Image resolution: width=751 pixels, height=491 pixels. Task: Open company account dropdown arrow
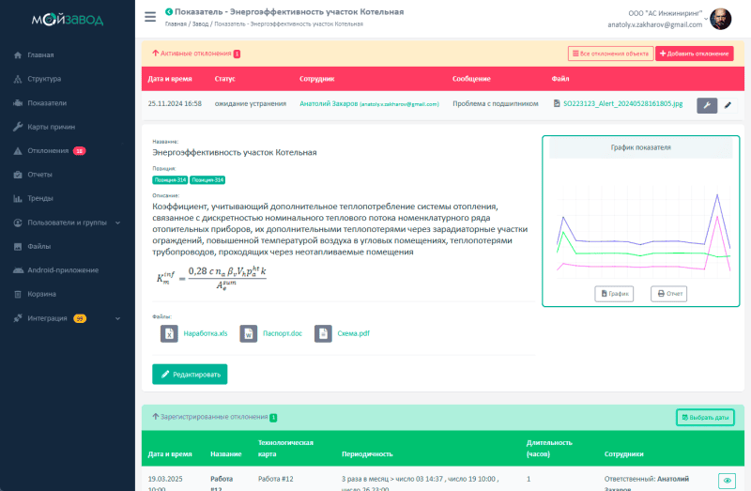point(706,19)
